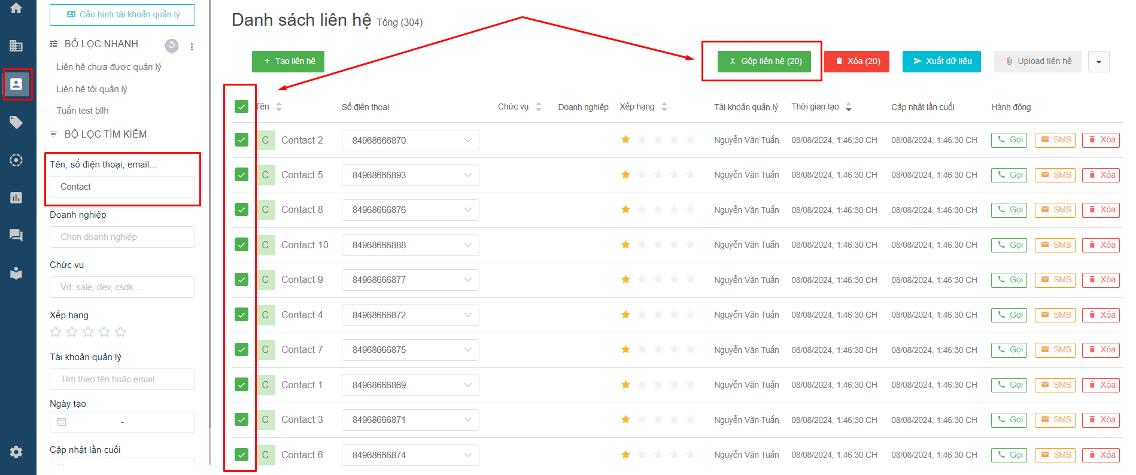Select quick filter Liên hệ tôi quản lý
This screenshot has height=475, width=1136.
tap(92, 89)
